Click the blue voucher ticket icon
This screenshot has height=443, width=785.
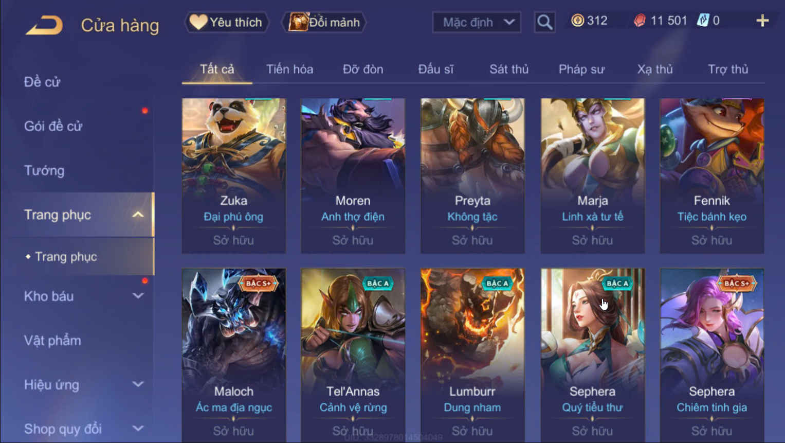click(x=702, y=21)
